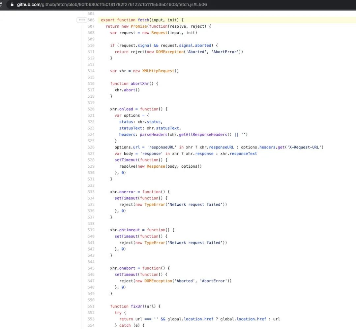Screen dimensions: 356x329
Task: Select line number 505
Action: click(91, 14)
